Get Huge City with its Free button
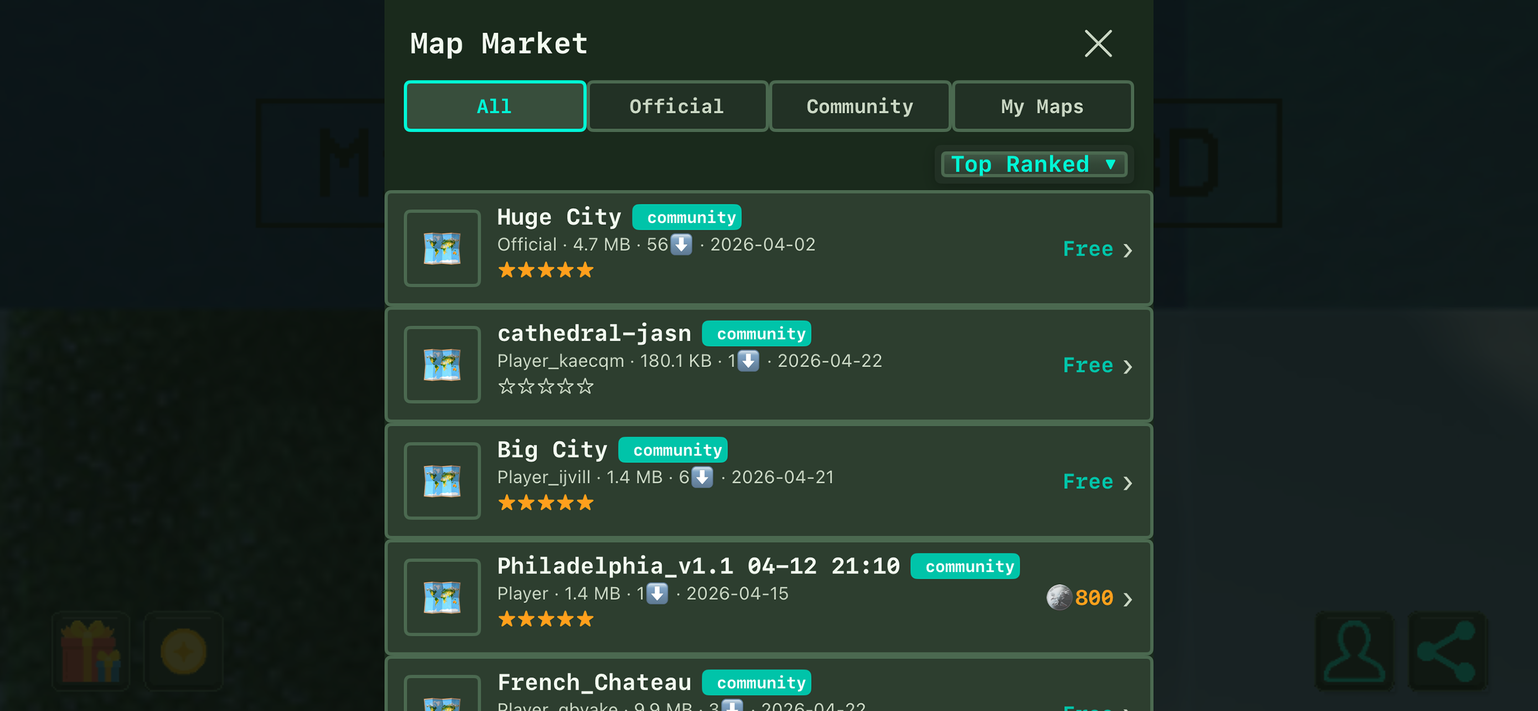The image size is (1538, 711). click(1088, 249)
